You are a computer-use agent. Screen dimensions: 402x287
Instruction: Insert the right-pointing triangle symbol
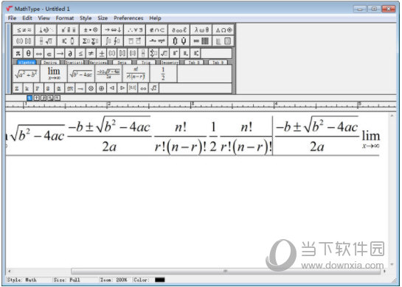pyautogui.click(x=122, y=88)
